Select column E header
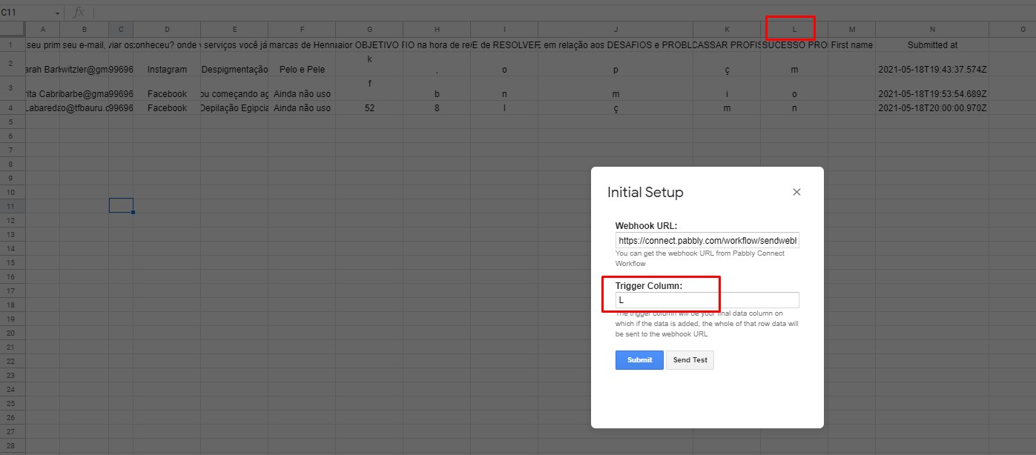The image size is (1036, 455). click(234, 29)
